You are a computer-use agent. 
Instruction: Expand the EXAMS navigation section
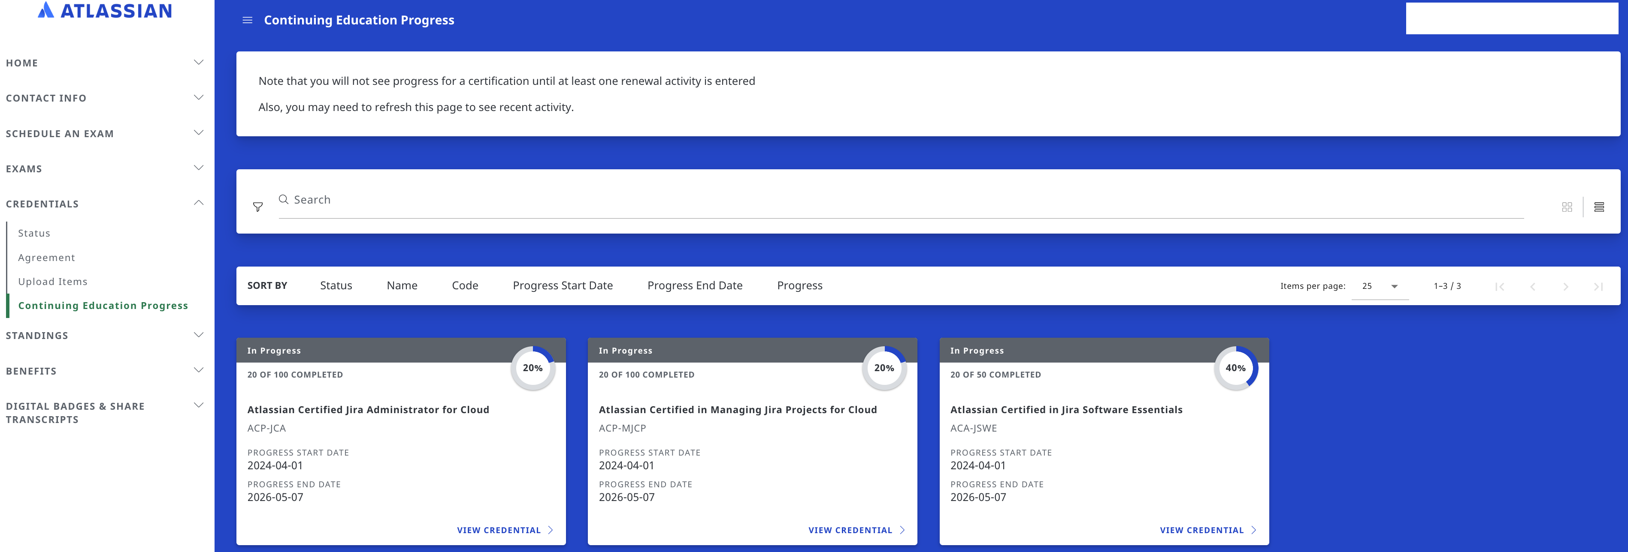point(198,168)
